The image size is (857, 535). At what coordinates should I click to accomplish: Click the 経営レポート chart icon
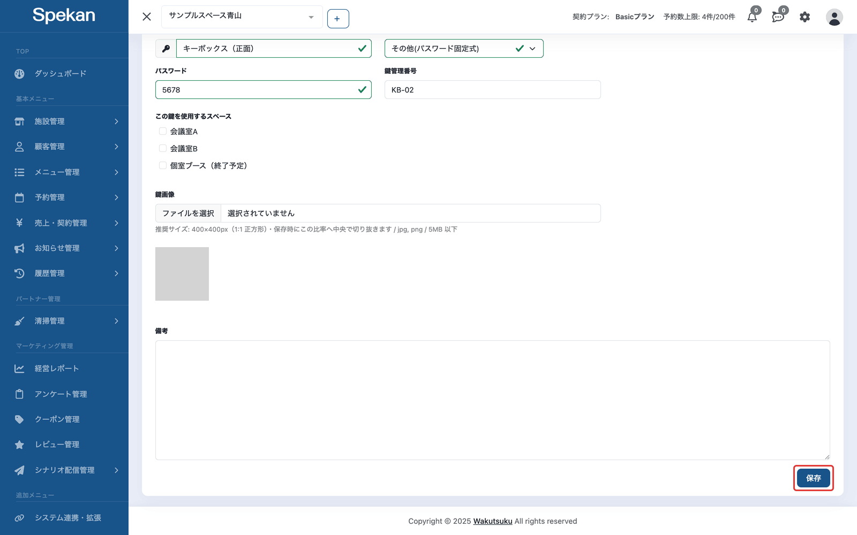pos(19,369)
